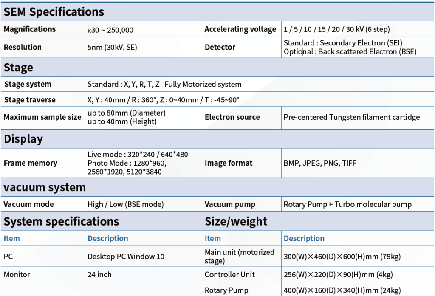Image resolution: width=435 pixels, height=296 pixels.
Task: Click the Rotary Pump + Turbo molecular pump text
Action: [347, 204]
